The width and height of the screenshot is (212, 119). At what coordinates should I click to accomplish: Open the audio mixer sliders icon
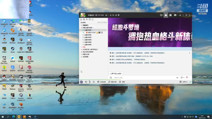point(94,82)
